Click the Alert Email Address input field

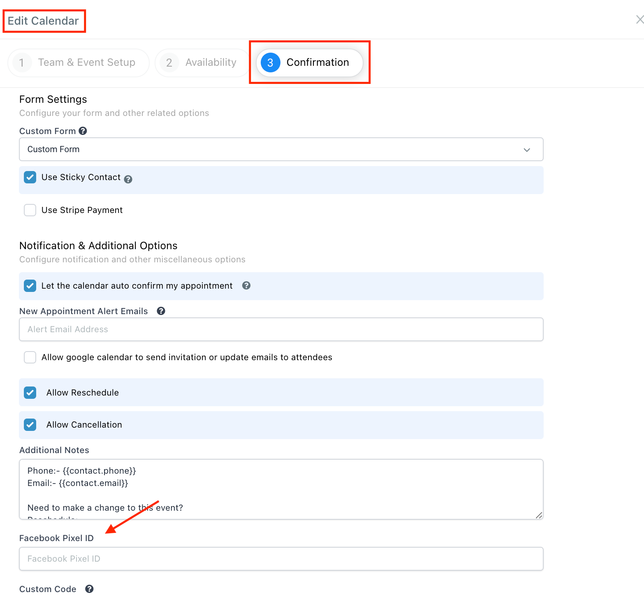[x=281, y=329]
